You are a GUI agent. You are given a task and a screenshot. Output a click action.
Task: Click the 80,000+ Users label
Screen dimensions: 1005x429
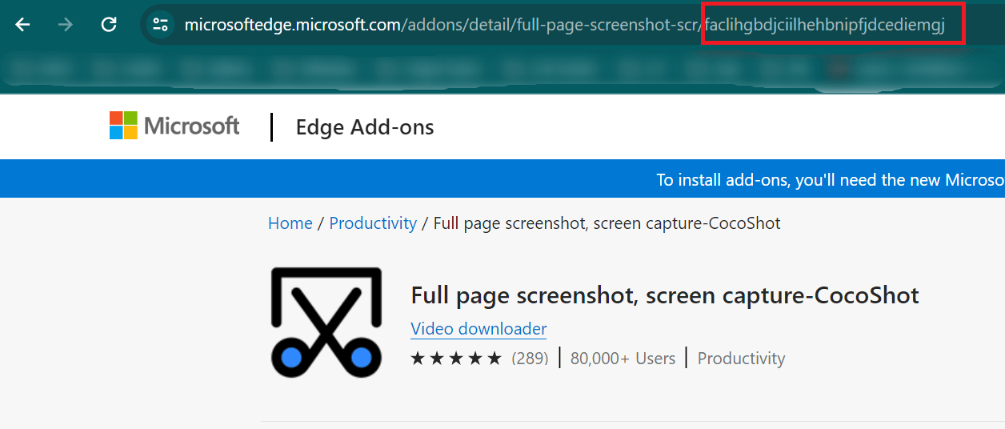click(623, 359)
